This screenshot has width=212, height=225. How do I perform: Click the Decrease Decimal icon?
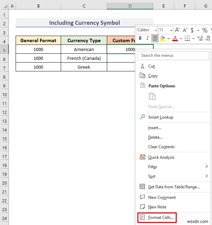[x=208, y=38]
